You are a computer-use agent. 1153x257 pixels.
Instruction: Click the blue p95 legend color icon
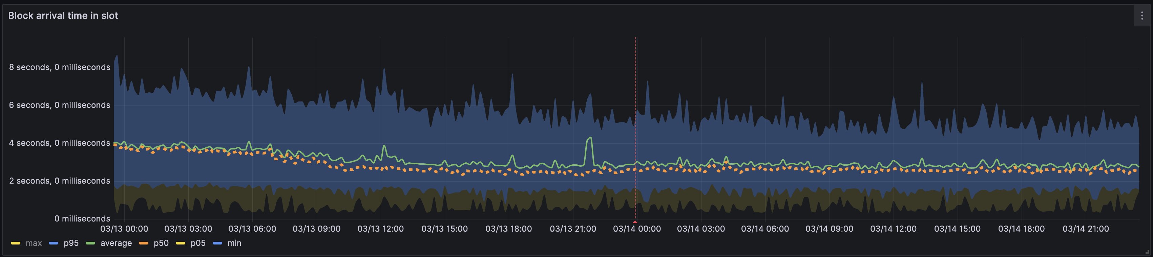(53, 243)
